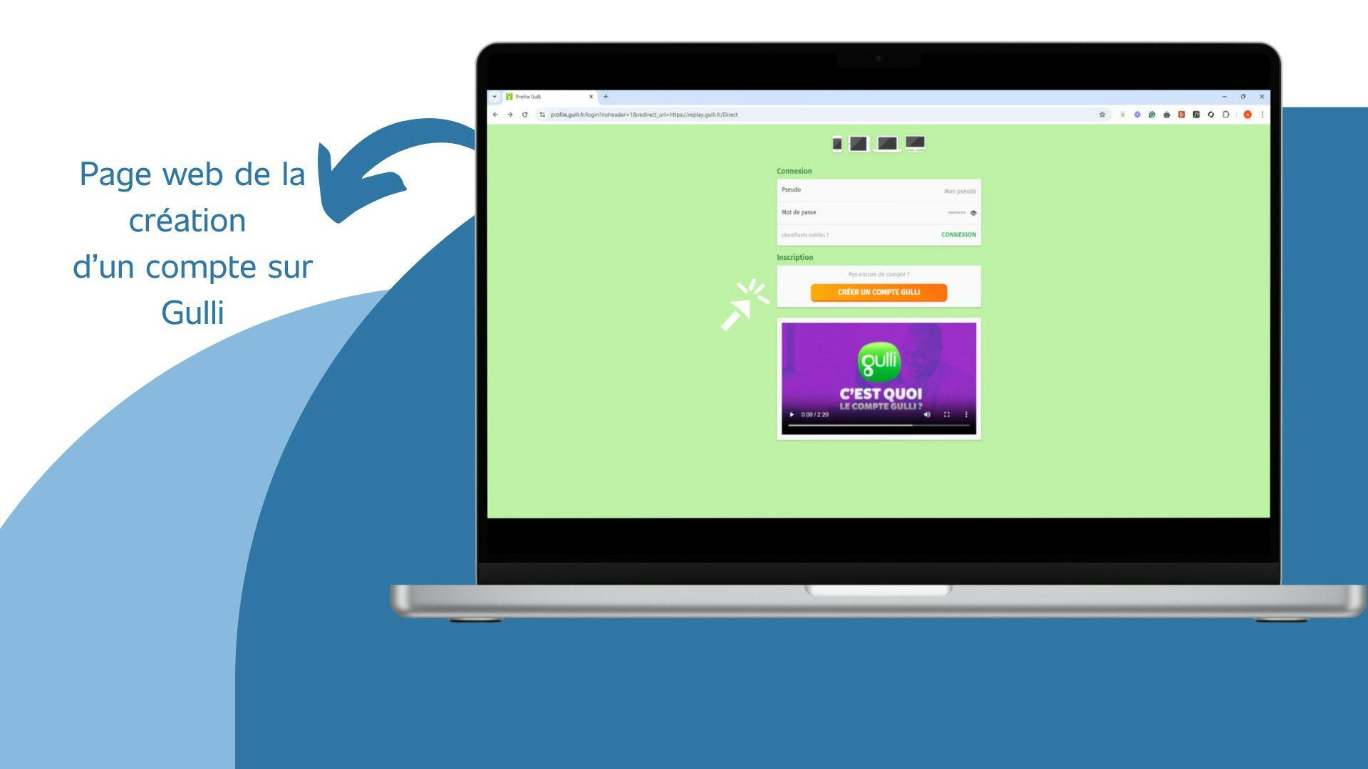This screenshot has width=1368, height=769.
Task: Click the mute/volume icon on video
Action: pyautogui.click(x=925, y=416)
